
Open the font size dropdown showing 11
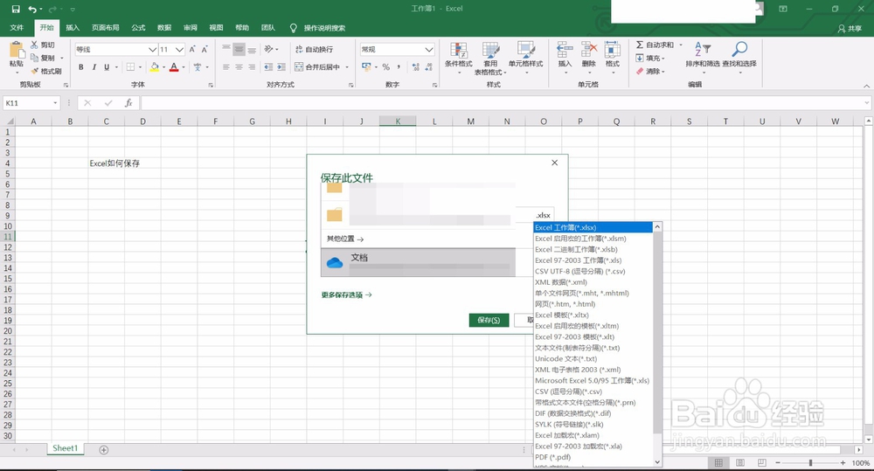pos(179,50)
